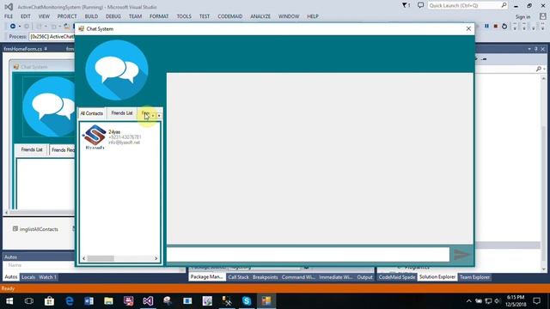Open the DEBUG menu

point(113,16)
